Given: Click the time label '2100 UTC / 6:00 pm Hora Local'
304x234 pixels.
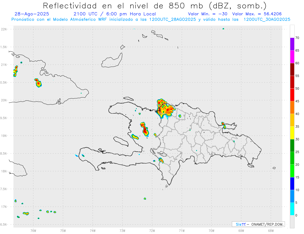Looking at the screenshot, I should (115, 14).
